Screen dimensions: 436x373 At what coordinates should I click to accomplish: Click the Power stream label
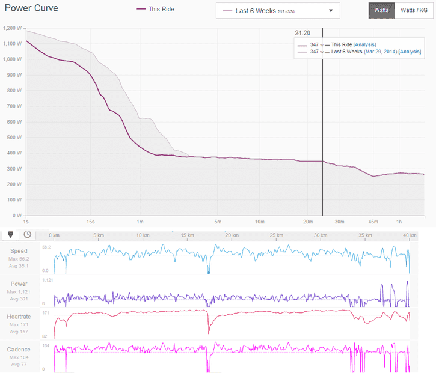coord(19,284)
